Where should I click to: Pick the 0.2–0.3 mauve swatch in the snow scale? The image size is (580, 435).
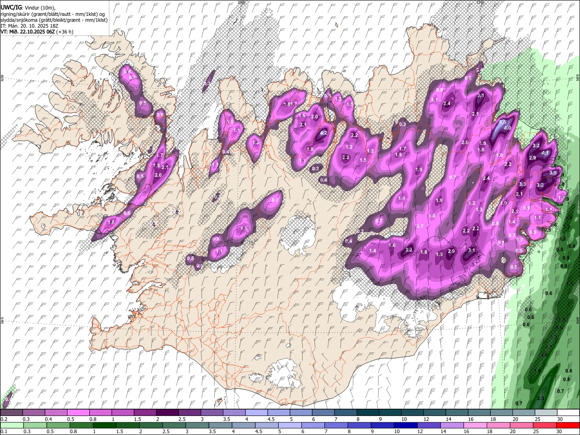tap(12, 413)
